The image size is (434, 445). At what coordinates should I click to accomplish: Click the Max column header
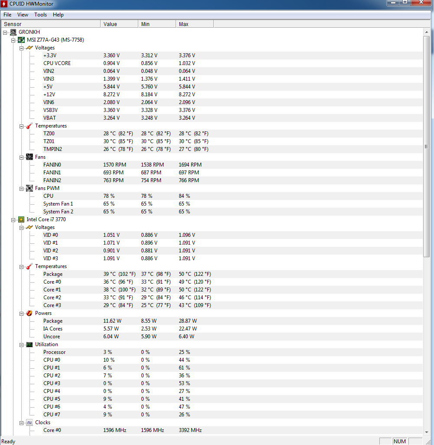pyautogui.click(x=195, y=24)
